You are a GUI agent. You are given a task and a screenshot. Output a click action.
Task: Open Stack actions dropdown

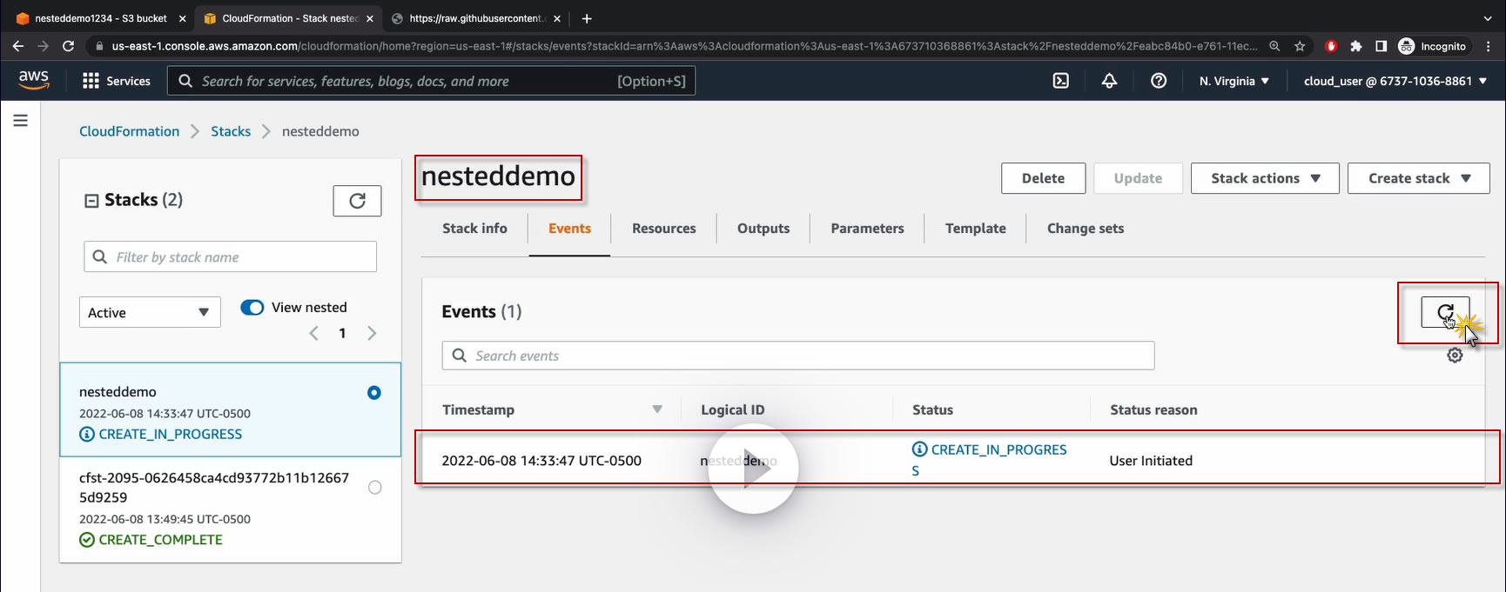pyautogui.click(x=1265, y=178)
